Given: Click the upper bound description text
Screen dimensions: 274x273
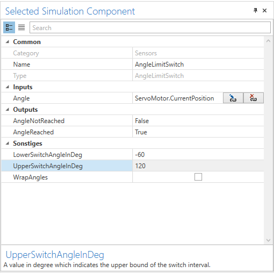Looking at the screenshot, I should click(x=107, y=265).
